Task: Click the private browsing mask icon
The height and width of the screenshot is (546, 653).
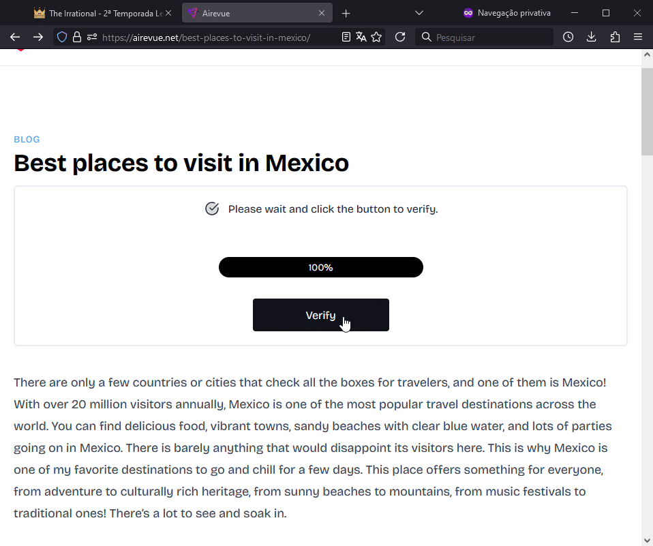Action: (468, 14)
